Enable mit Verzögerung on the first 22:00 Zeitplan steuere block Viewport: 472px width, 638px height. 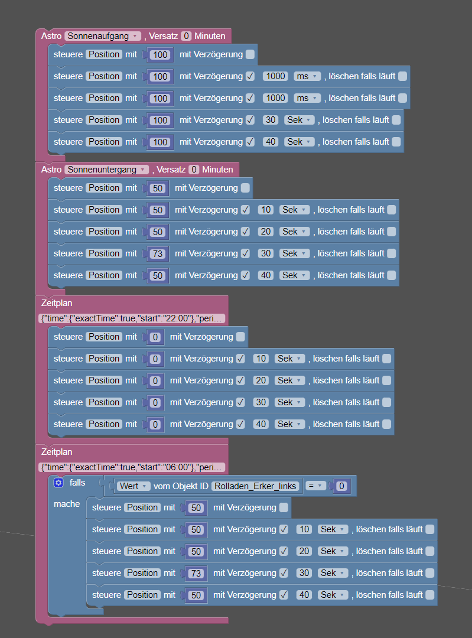coord(240,337)
